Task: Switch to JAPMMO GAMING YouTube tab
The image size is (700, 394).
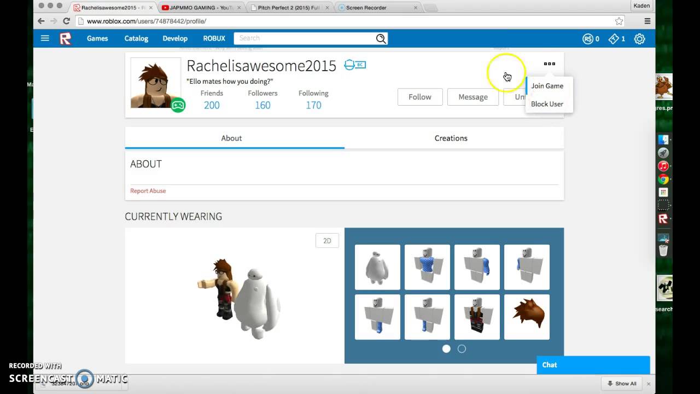Action: [x=201, y=8]
